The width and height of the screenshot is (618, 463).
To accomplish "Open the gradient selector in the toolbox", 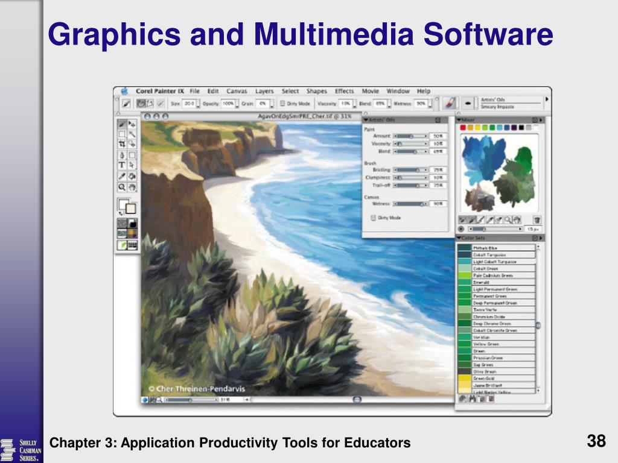I will click(x=132, y=224).
